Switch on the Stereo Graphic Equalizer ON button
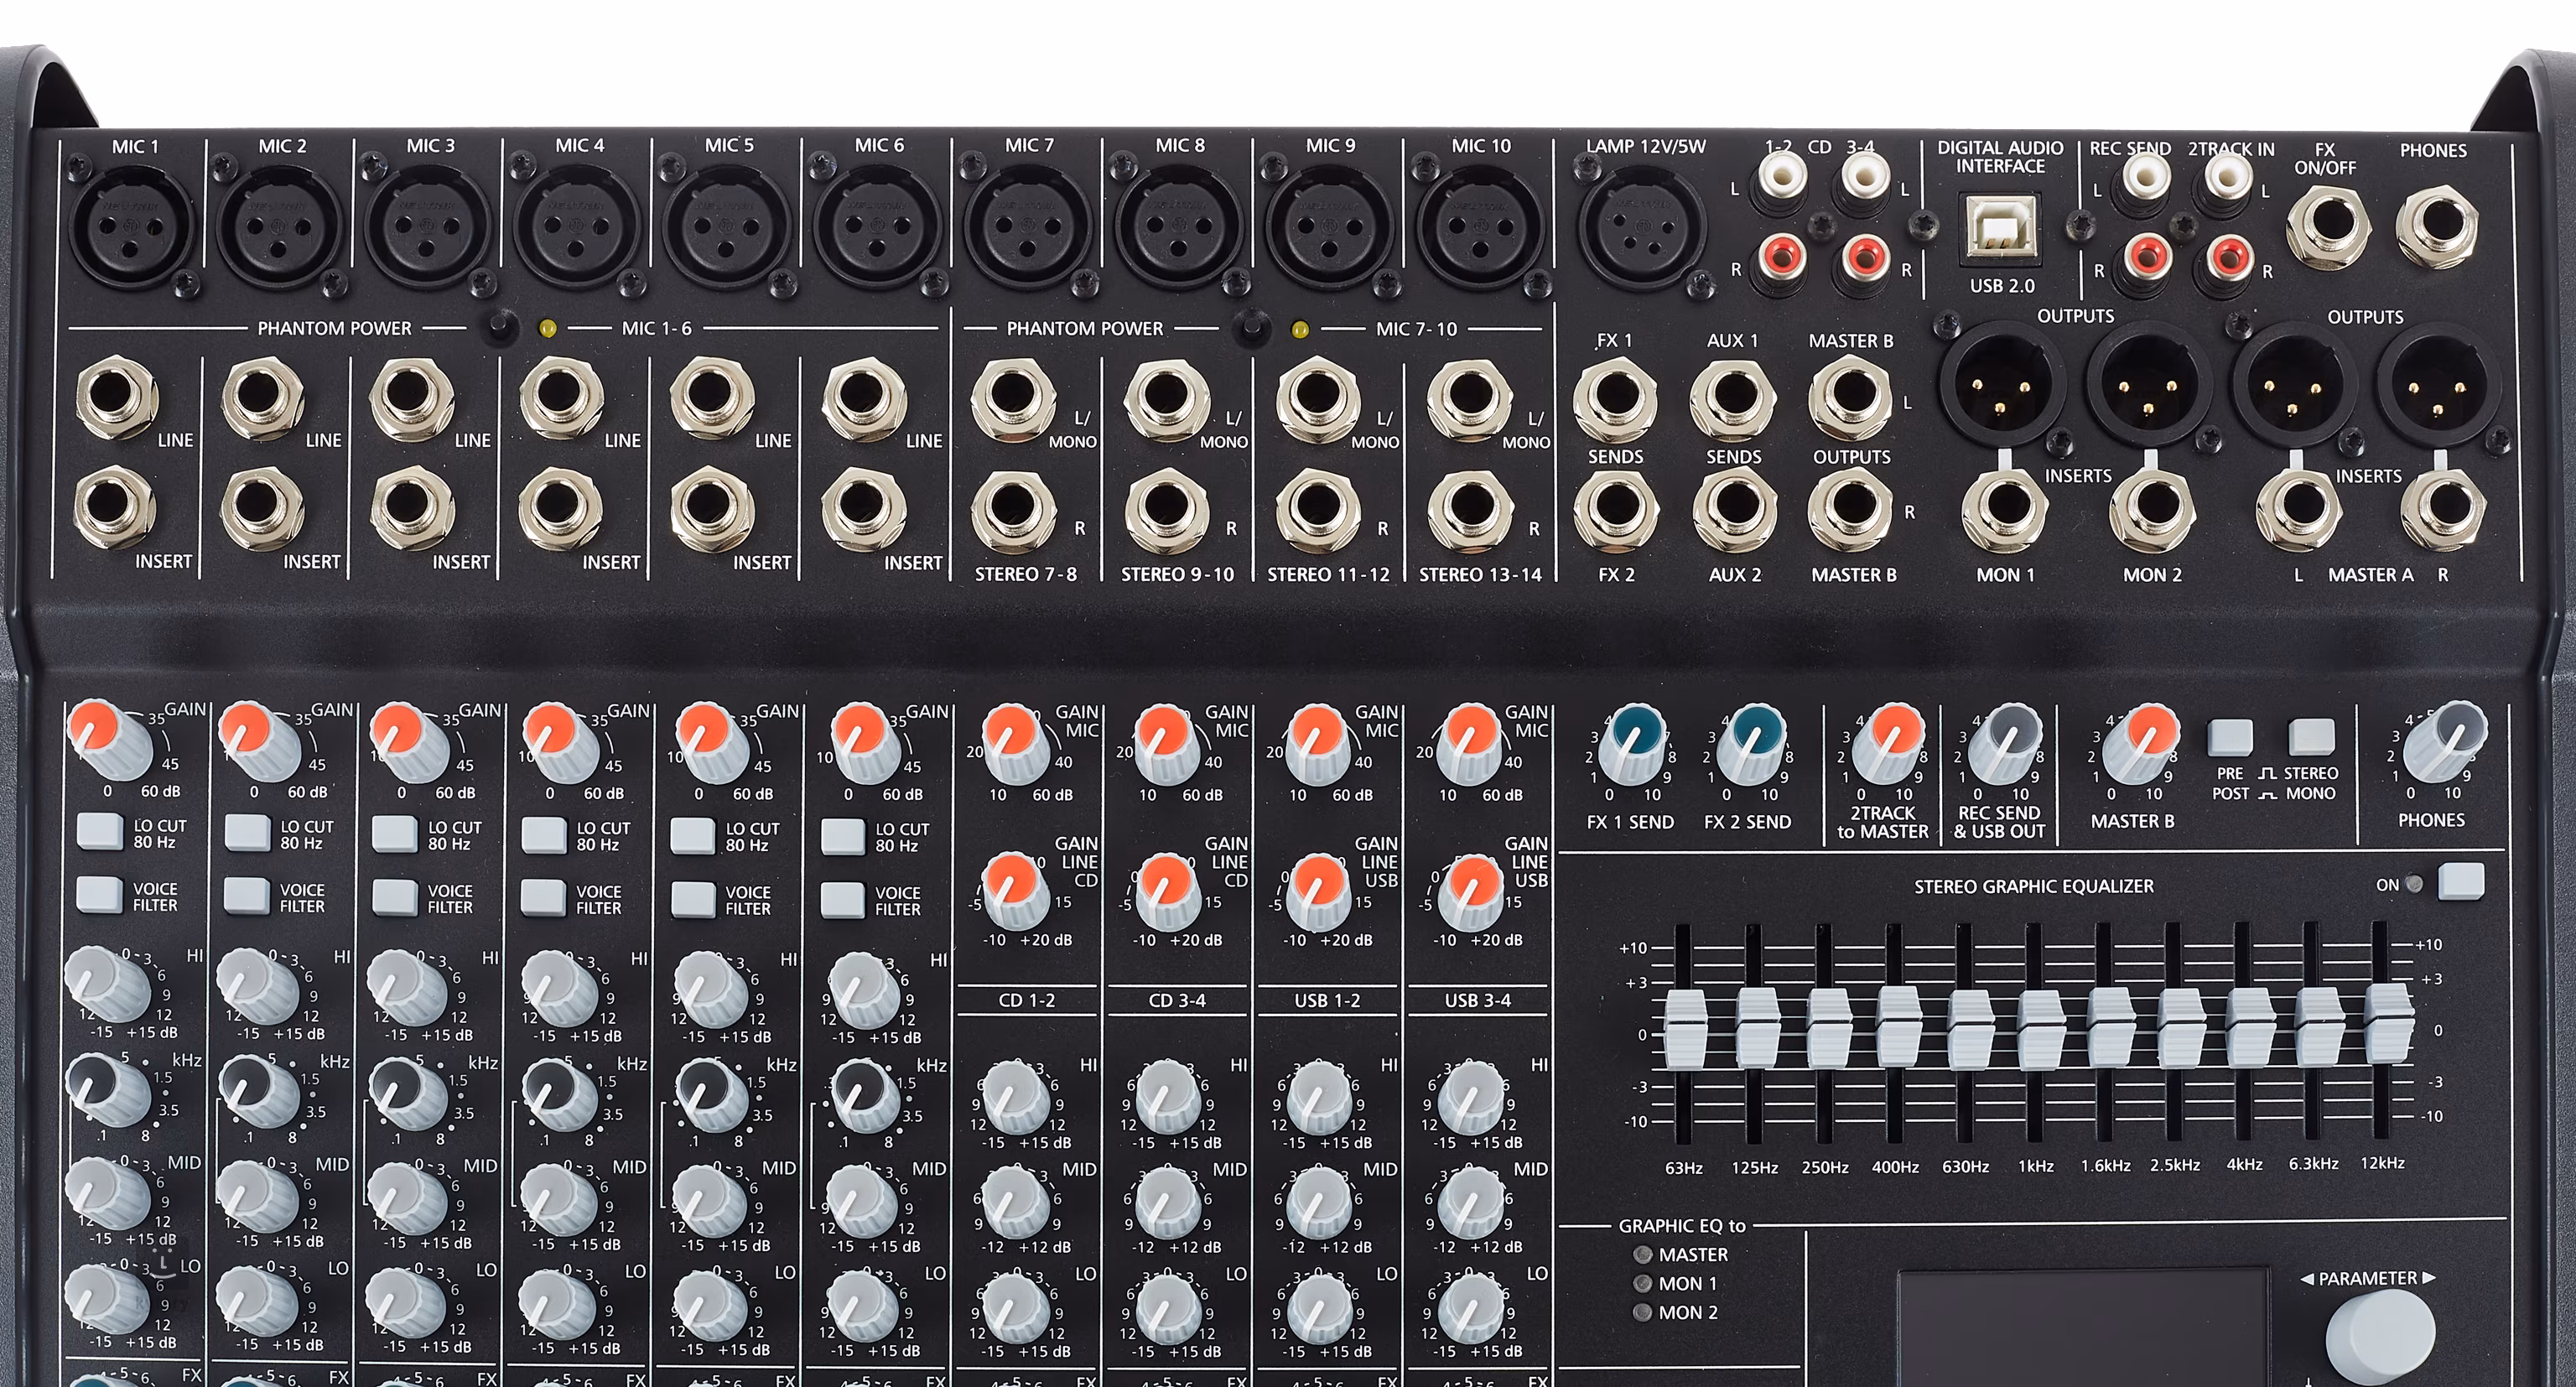This screenshot has width=2576, height=1387. [x=2461, y=882]
